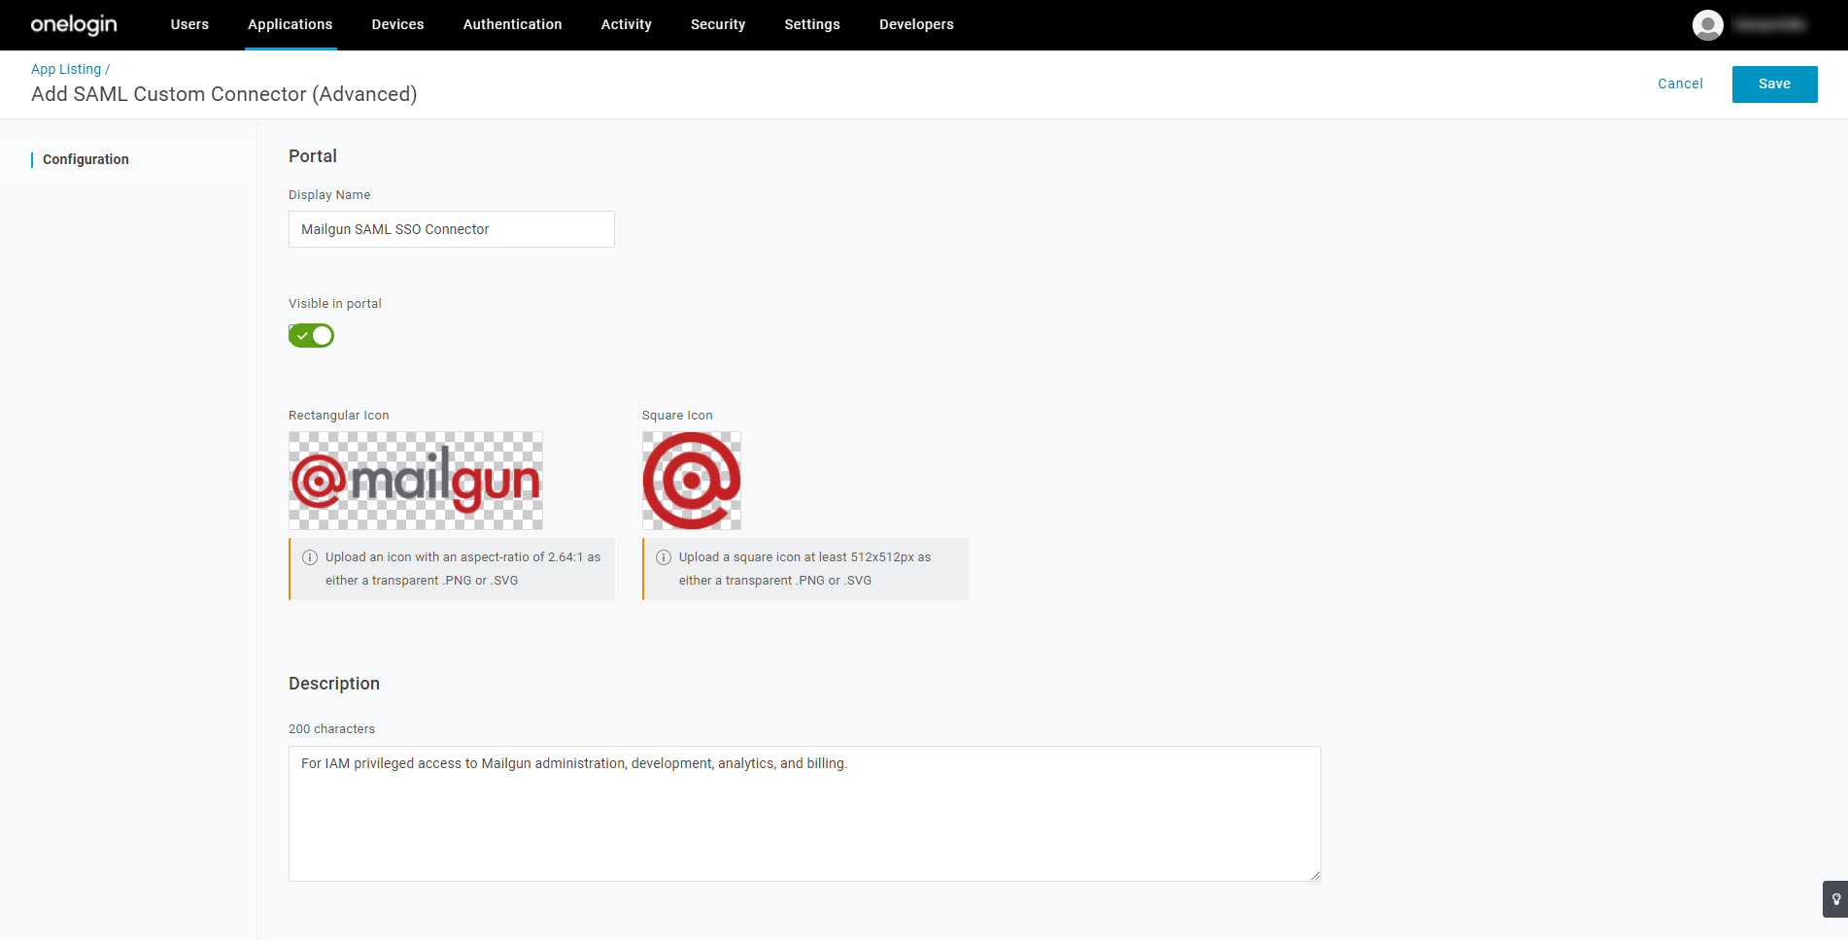Click the "Rectangular Icon" label
This screenshot has height=940, width=1848.
(x=339, y=416)
